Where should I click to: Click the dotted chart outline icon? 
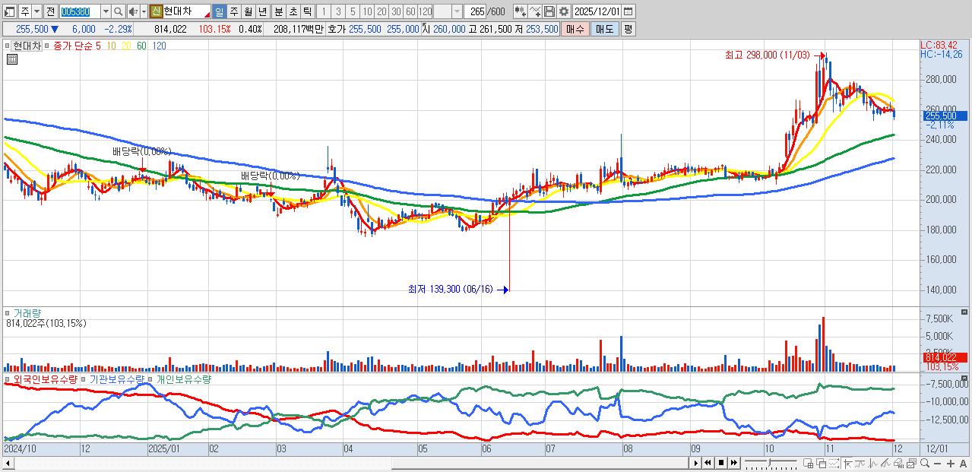[834, 463]
